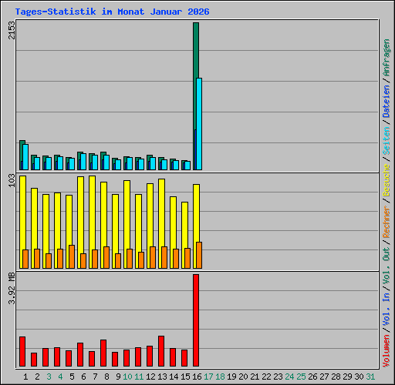Click day label '16' on the x-axis
This screenshot has width=395, height=385.
[x=197, y=377]
